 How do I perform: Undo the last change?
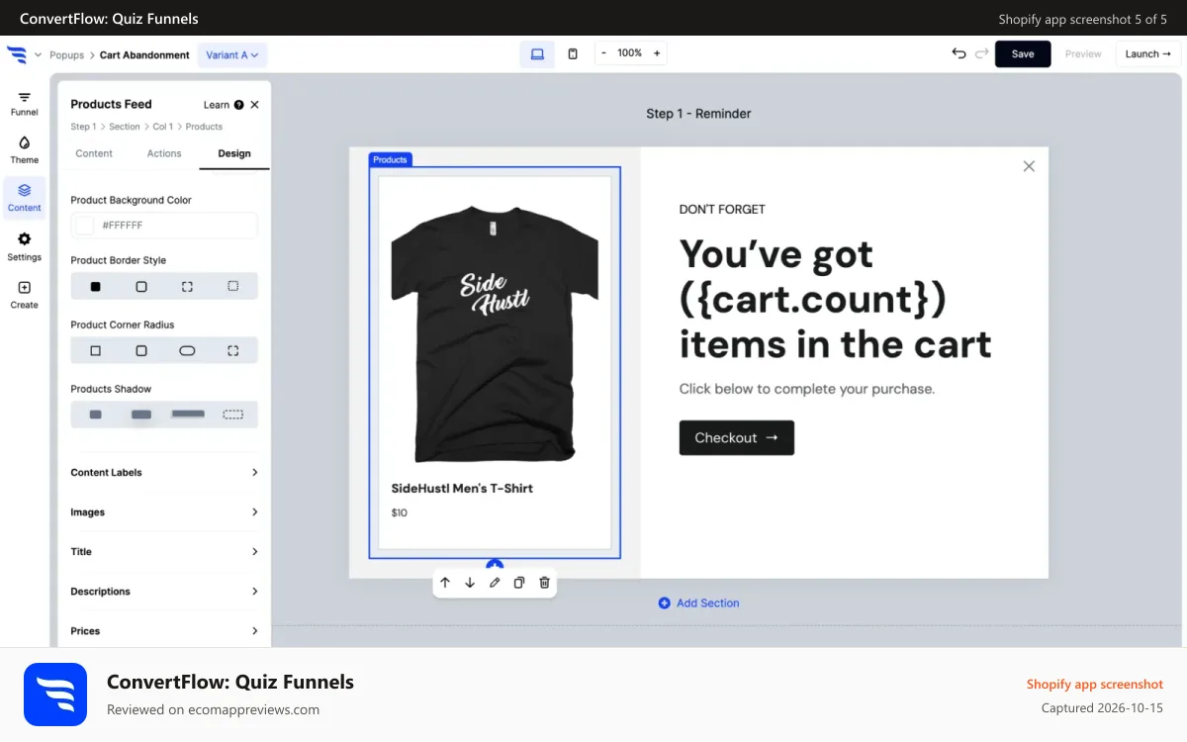pos(959,53)
